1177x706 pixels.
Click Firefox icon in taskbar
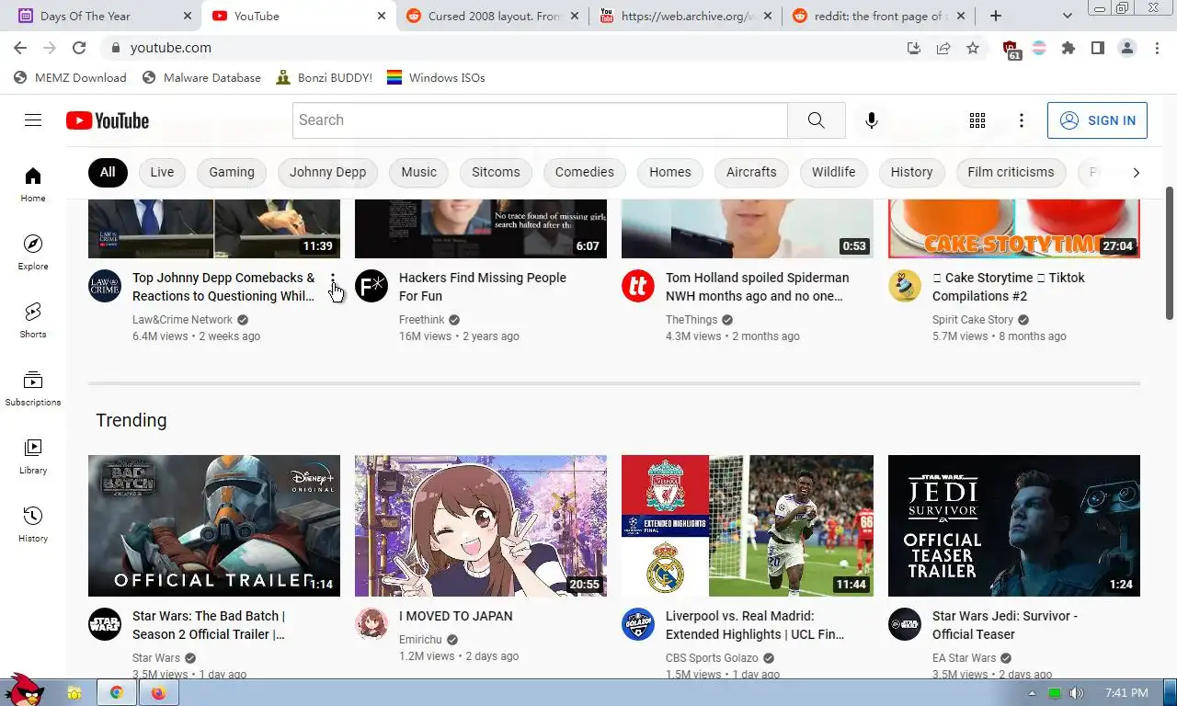158,692
